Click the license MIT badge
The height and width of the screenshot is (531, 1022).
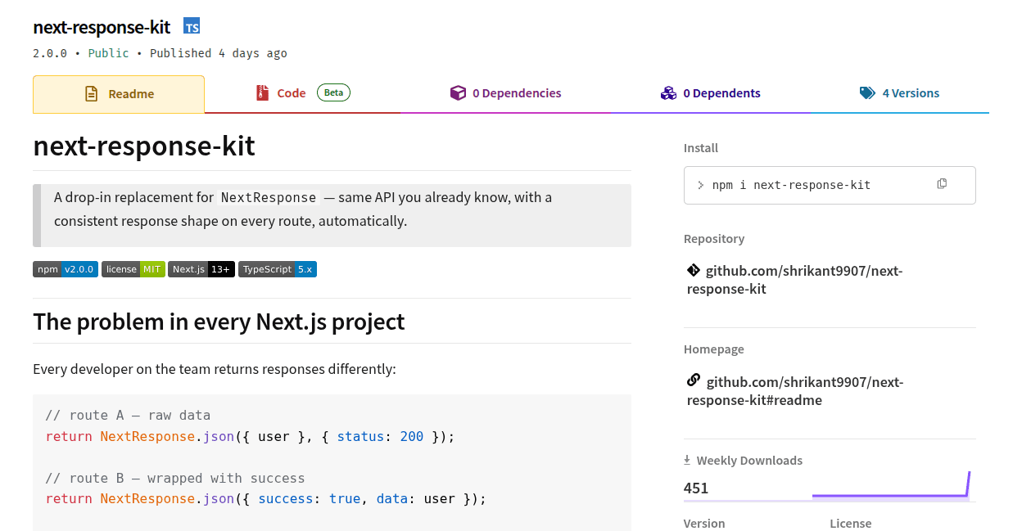pyautogui.click(x=133, y=269)
